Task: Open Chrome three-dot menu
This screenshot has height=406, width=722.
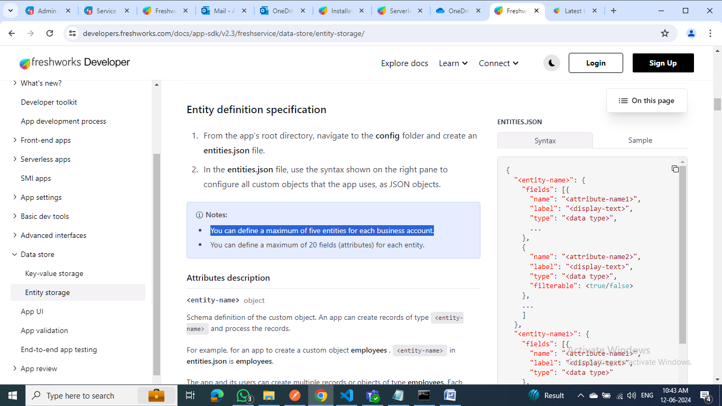Action: point(709,33)
